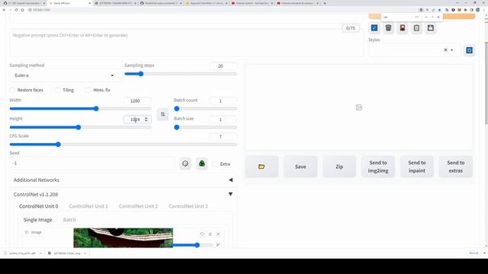Switch to the ControlNet Unit 2 tab
The width and height of the screenshot is (488, 274).
point(138,206)
